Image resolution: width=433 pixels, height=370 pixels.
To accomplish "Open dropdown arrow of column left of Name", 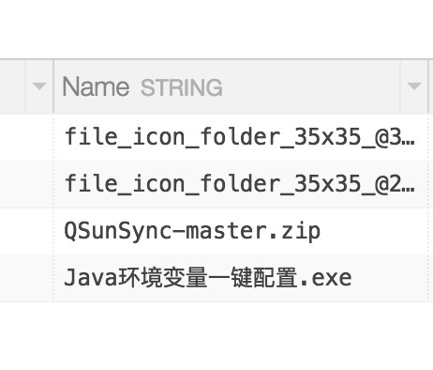I will pos(39,86).
